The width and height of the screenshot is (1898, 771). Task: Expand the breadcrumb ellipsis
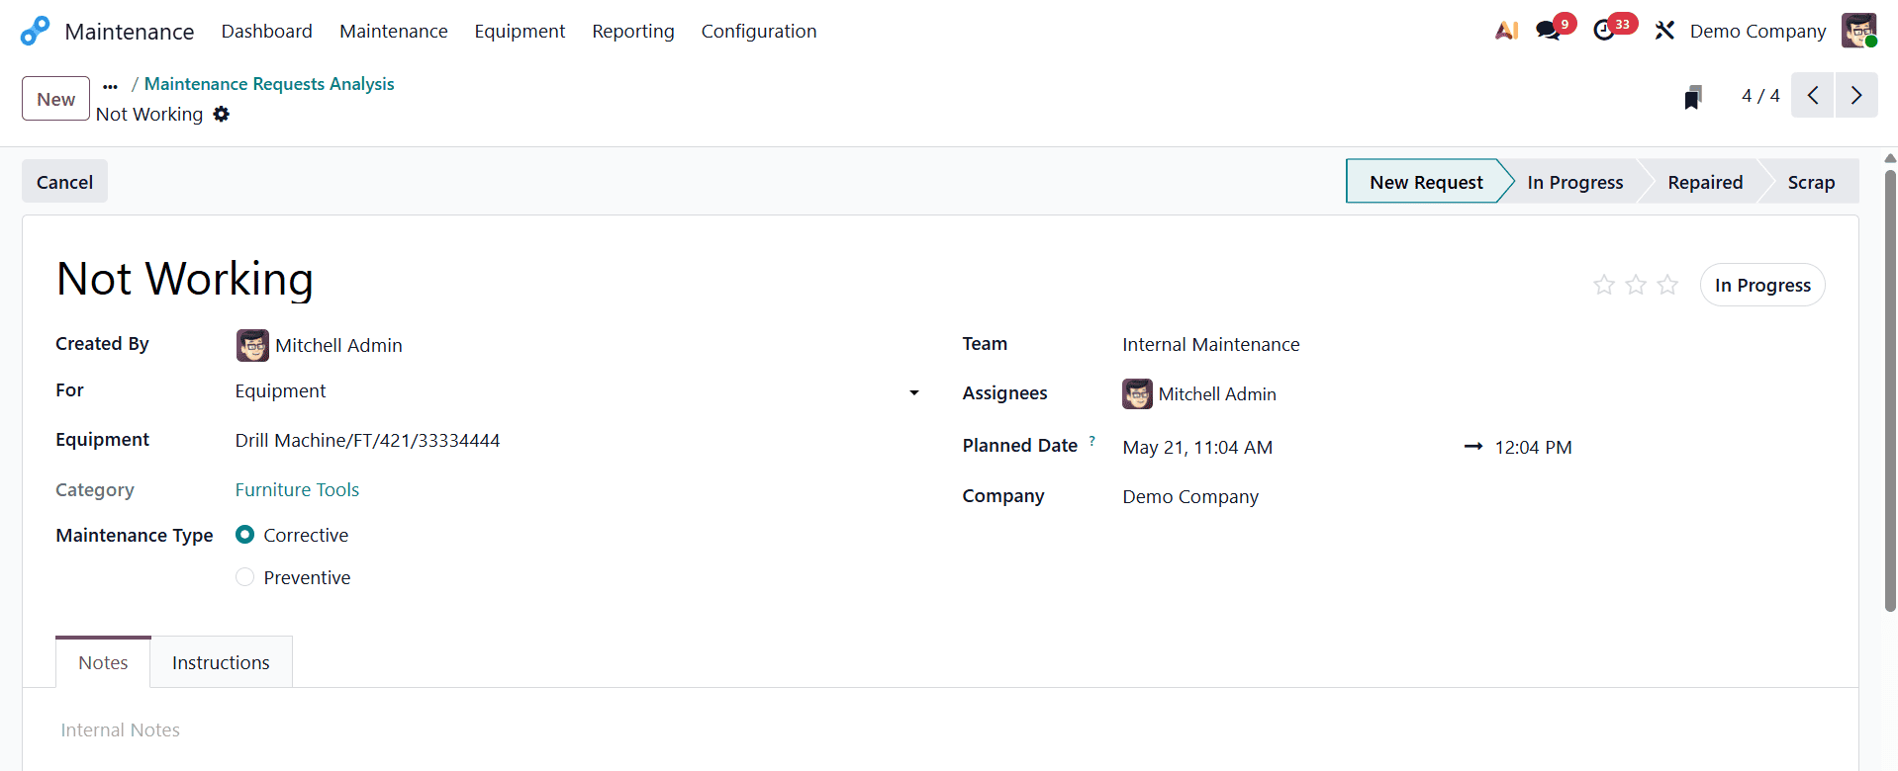pos(110,85)
